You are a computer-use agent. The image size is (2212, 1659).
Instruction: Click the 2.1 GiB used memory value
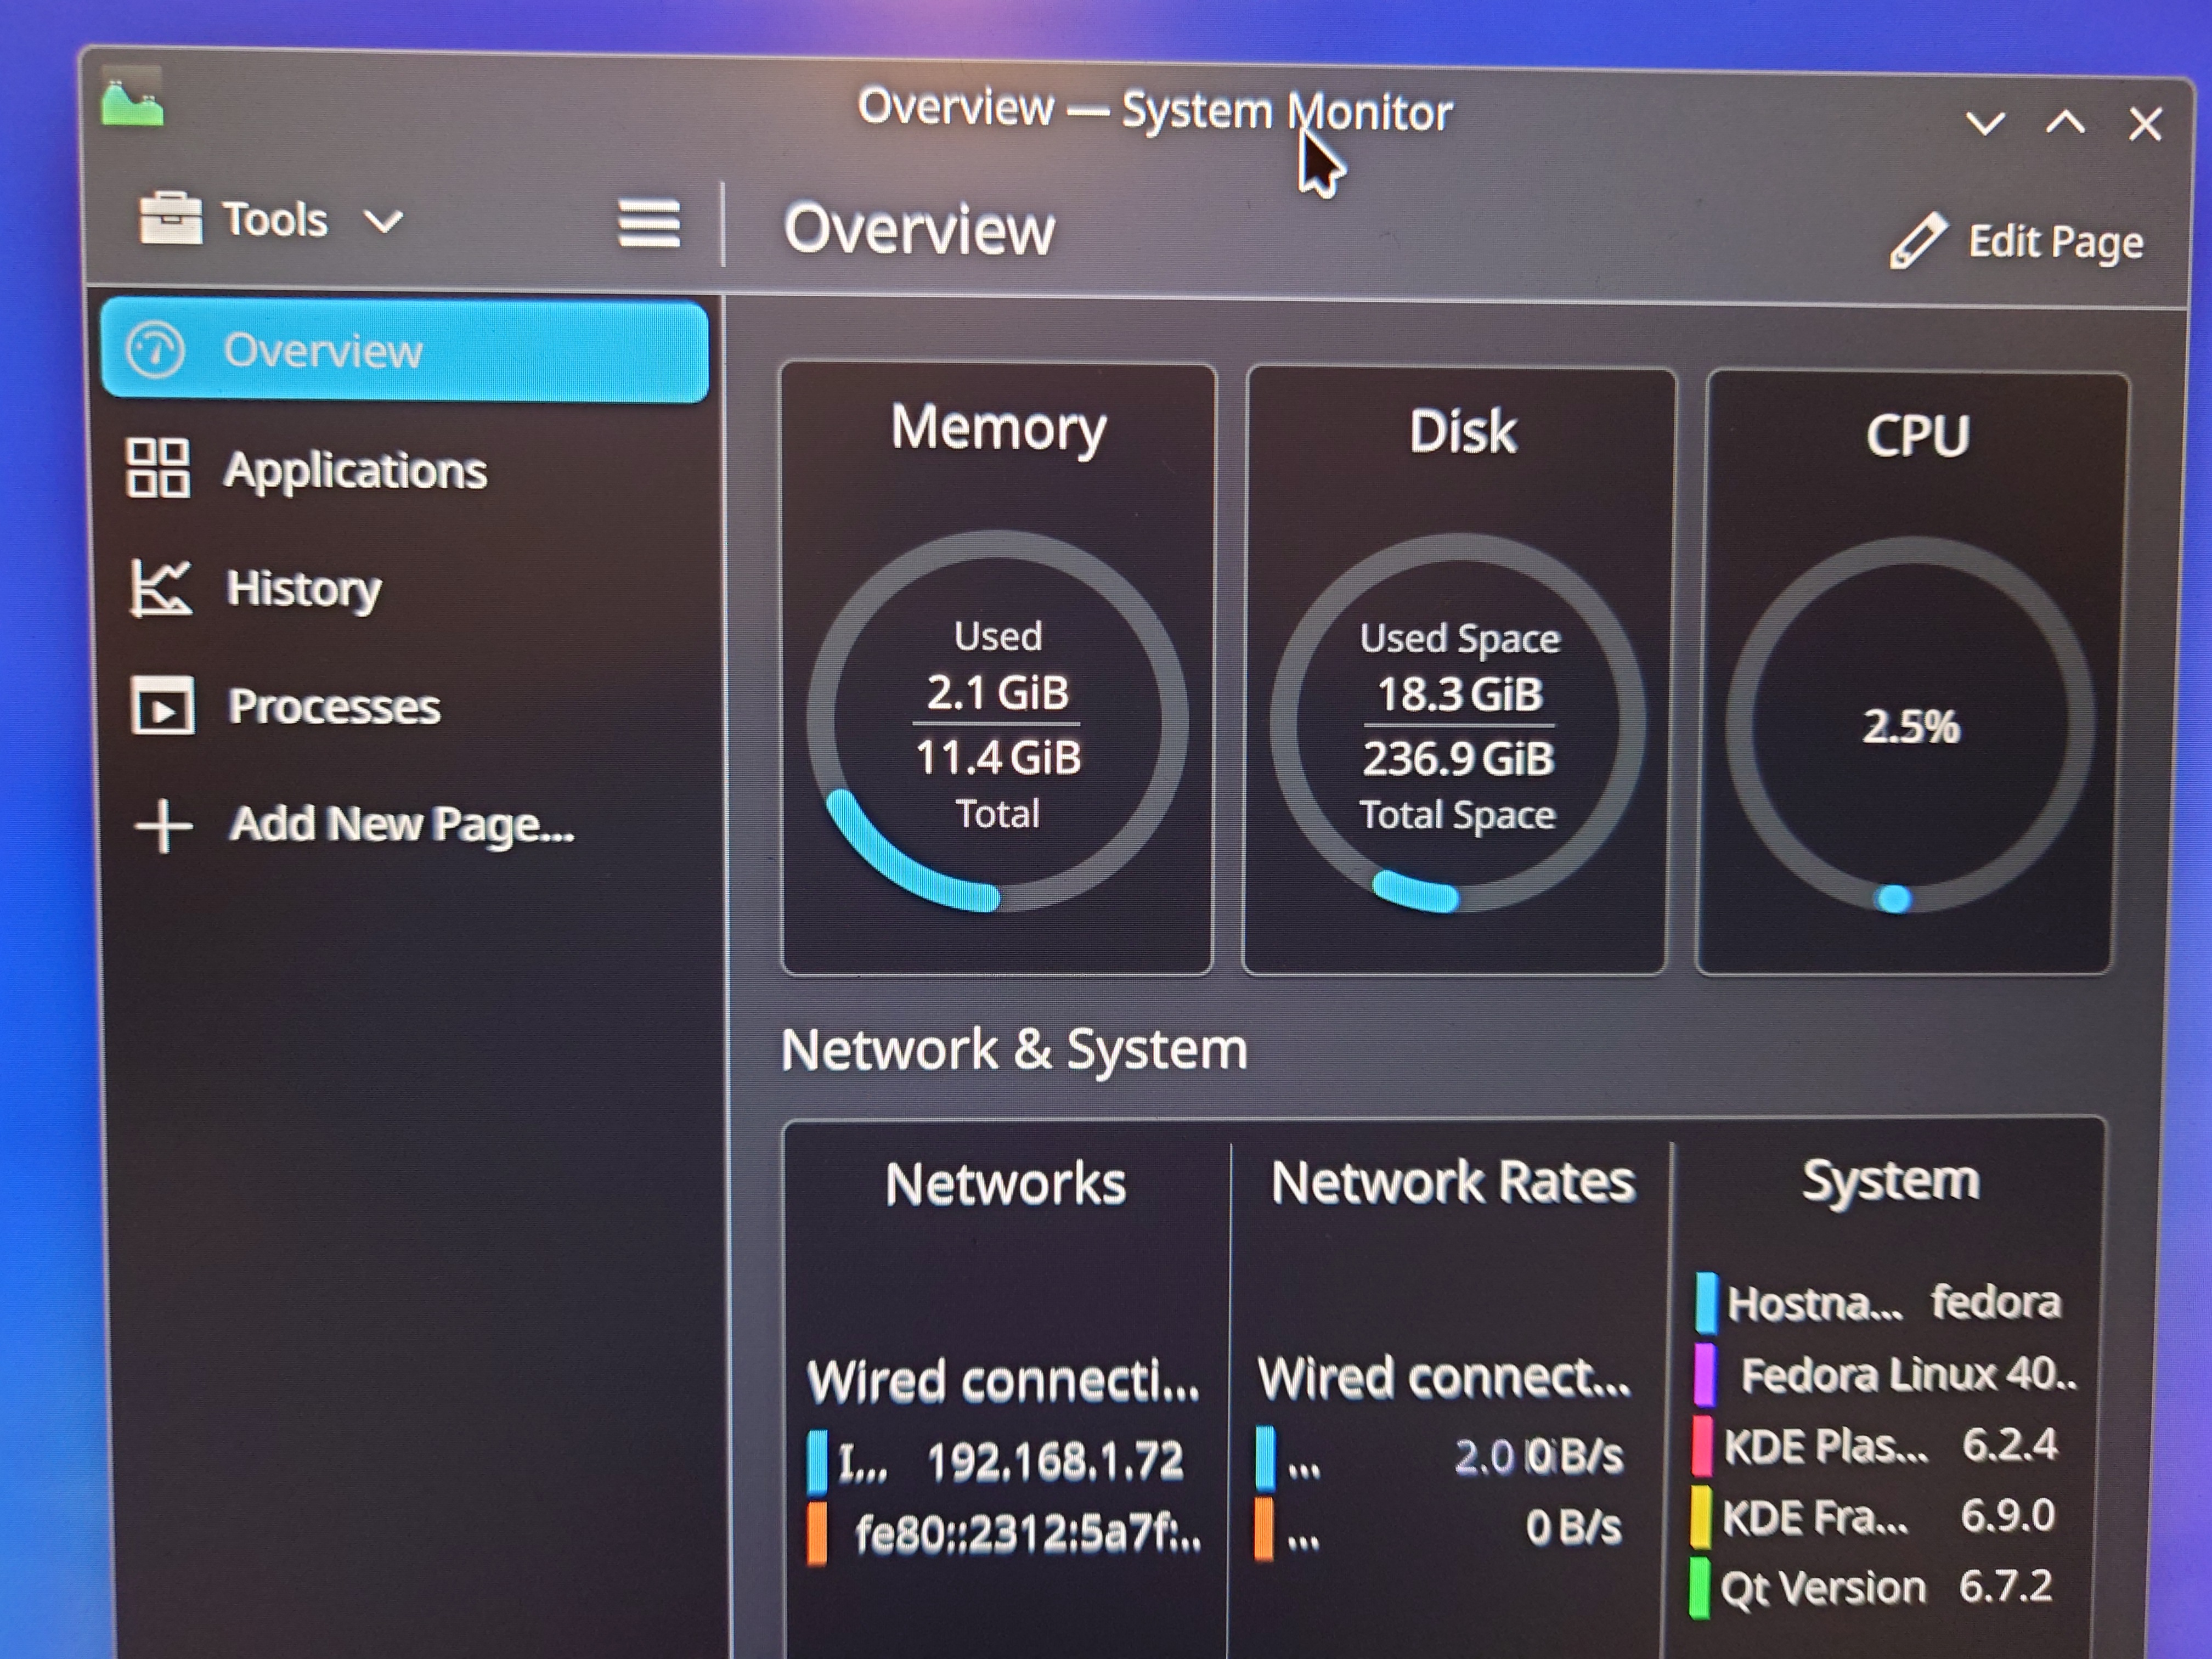pos(998,693)
